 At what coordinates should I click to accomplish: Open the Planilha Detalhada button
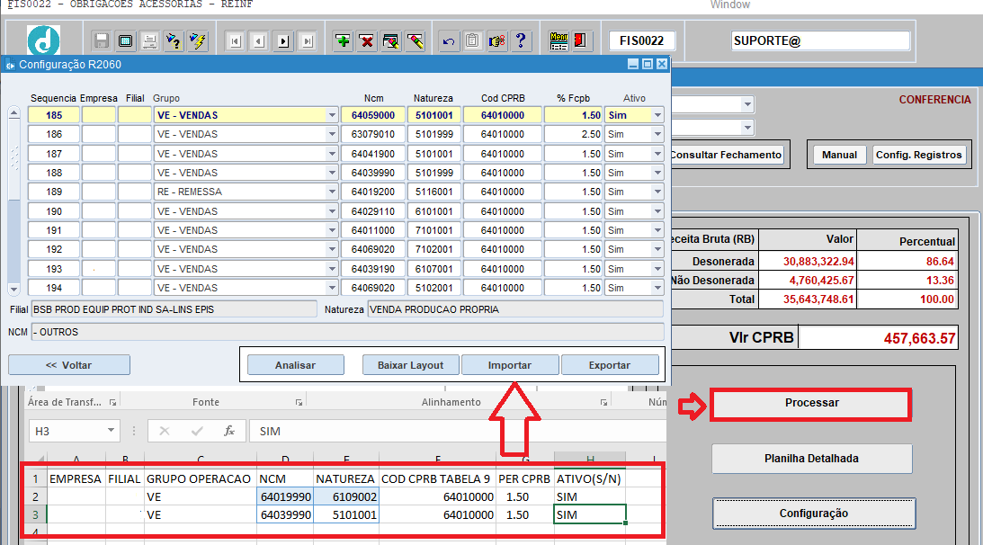(811, 459)
